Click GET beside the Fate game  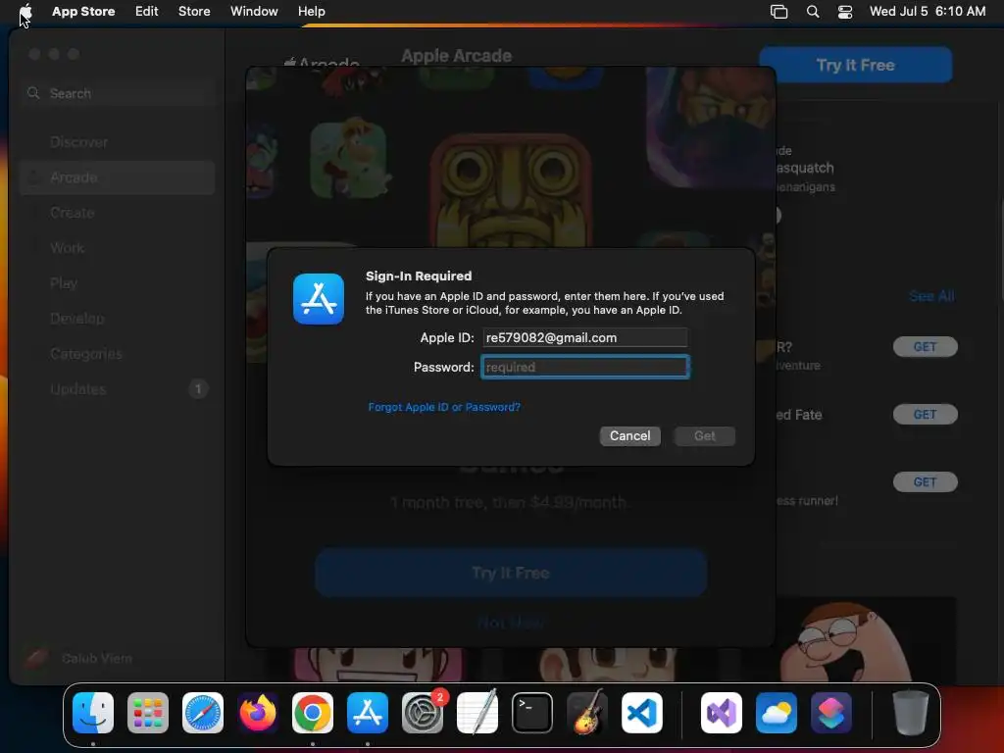[926, 415]
